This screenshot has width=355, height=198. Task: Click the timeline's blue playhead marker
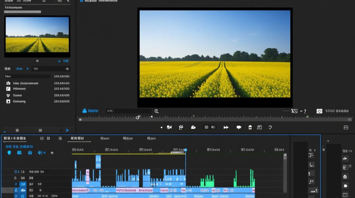(x=185, y=150)
